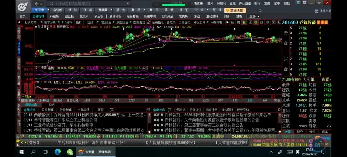This screenshot has width=347, height=157.
Task: Click the F10资料 button
Action: pyautogui.click(x=67, y=22)
